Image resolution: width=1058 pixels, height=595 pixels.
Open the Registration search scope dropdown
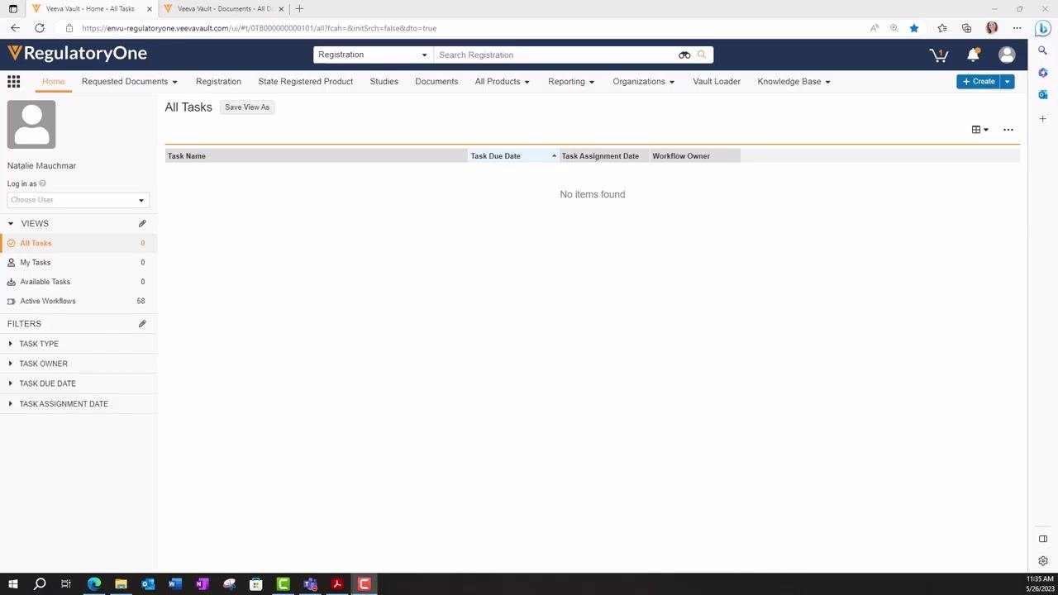(x=373, y=55)
